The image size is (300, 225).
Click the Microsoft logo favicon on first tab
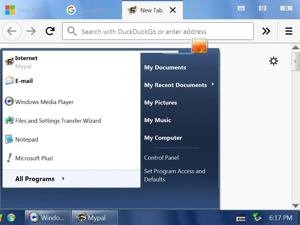click(x=10, y=10)
